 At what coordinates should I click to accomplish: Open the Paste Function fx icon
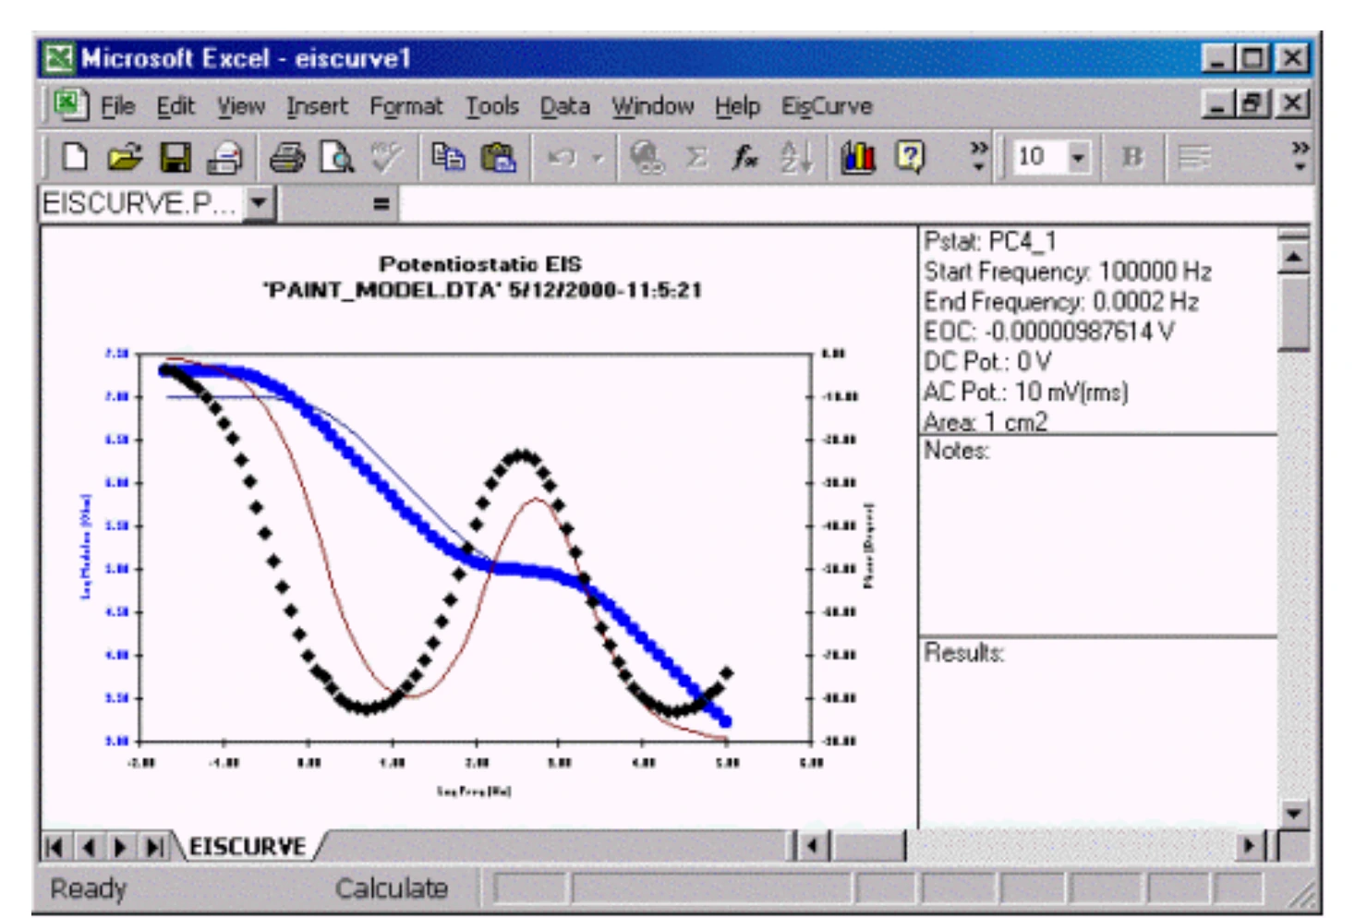(x=745, y=157)
